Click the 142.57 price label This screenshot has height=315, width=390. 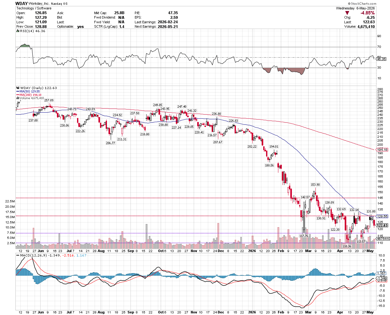point(305,197)
